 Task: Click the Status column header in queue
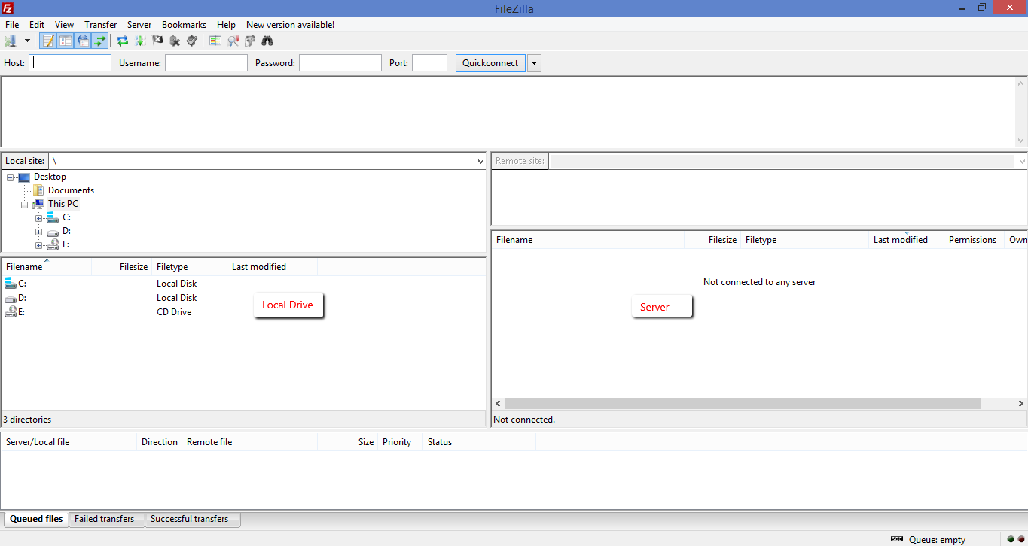click(480, 442)
